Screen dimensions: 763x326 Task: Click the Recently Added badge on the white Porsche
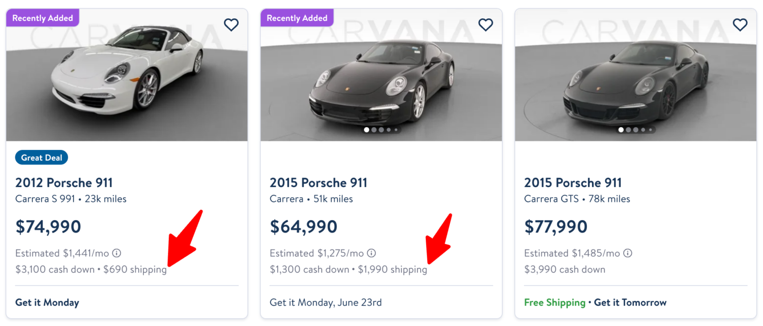pos(43,17)
